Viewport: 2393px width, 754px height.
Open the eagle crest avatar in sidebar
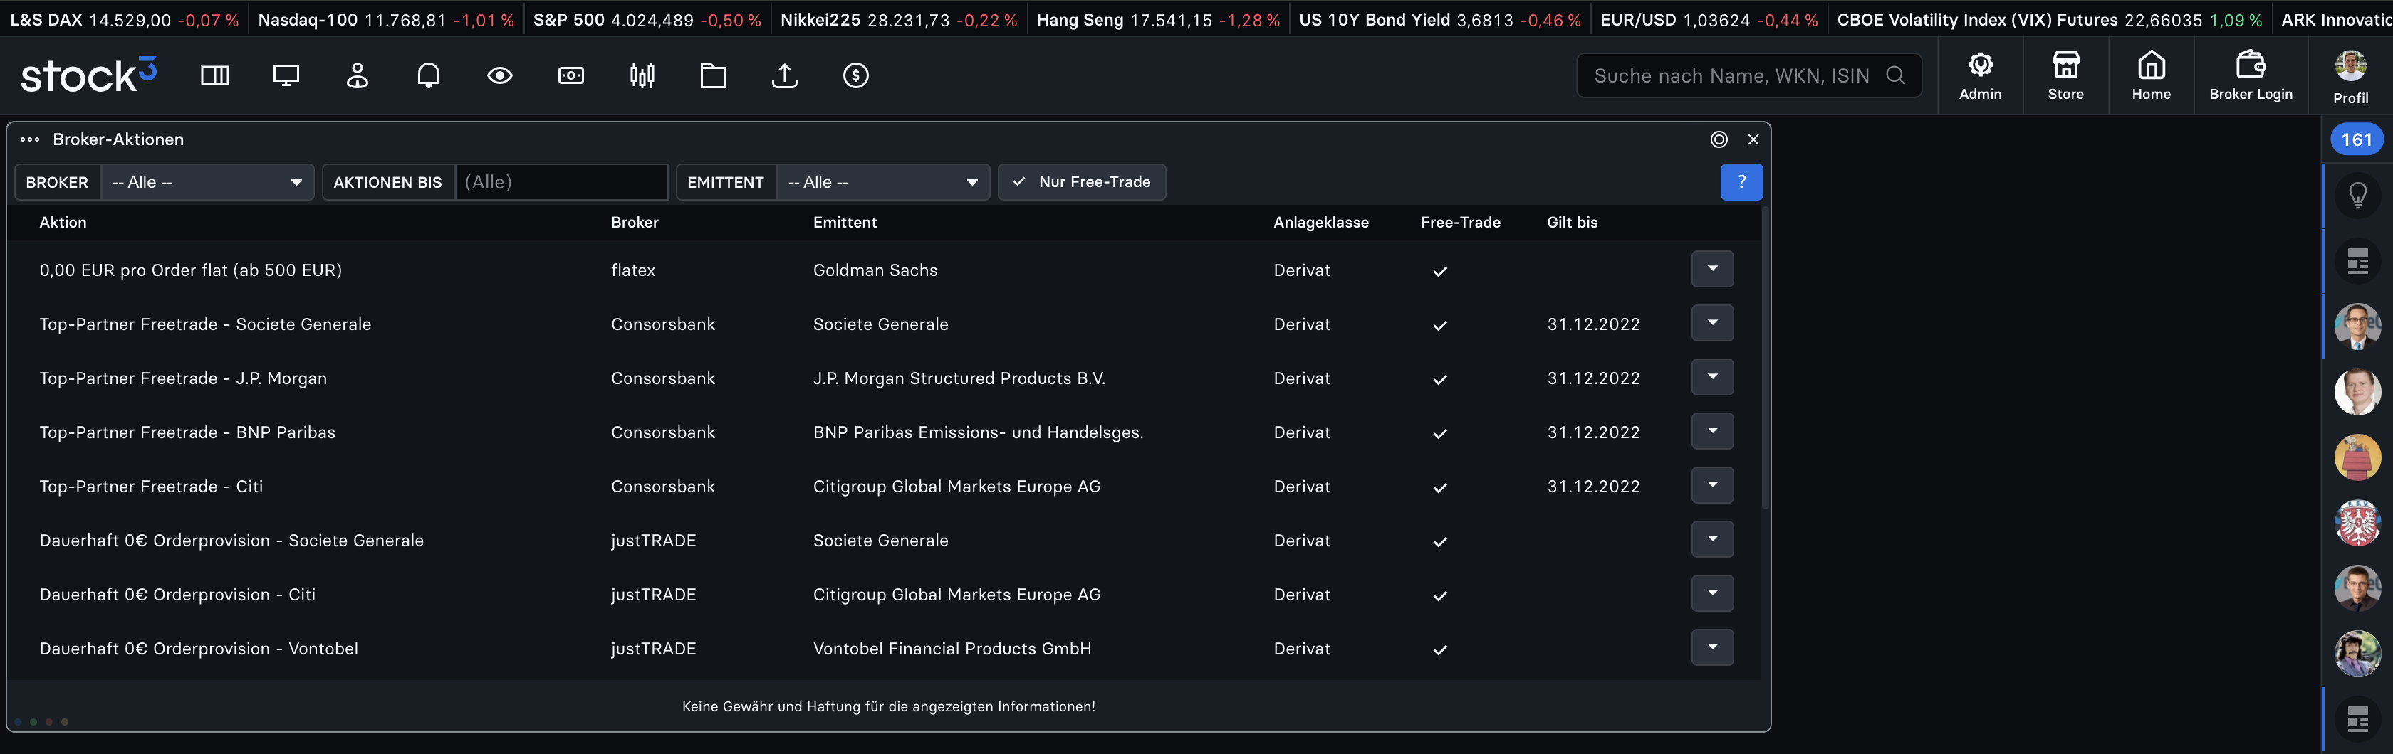(2357, 523)
